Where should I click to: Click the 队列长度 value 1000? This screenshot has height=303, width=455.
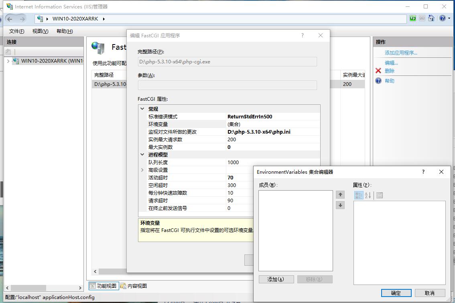[x=233, y=163]
